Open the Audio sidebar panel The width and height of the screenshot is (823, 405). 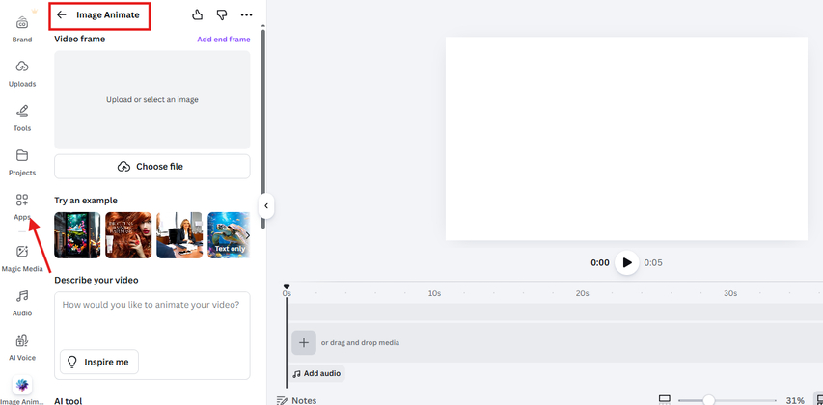point(22,303)
